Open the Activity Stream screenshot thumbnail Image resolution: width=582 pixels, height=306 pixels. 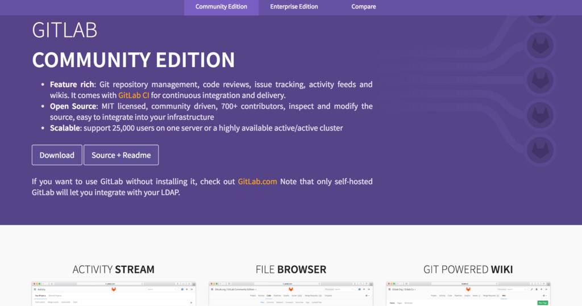click(114, 294)
